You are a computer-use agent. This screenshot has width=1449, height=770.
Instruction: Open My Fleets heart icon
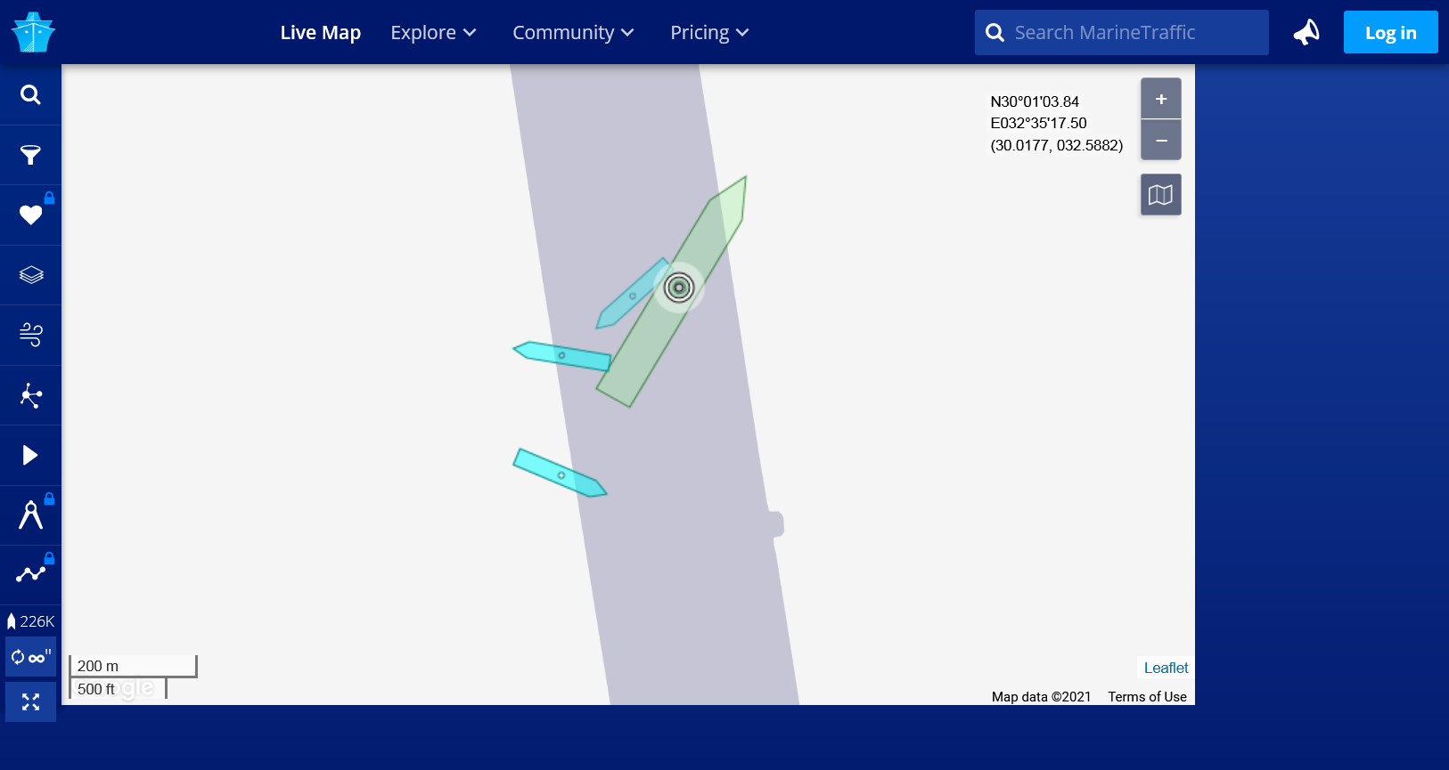30,215
